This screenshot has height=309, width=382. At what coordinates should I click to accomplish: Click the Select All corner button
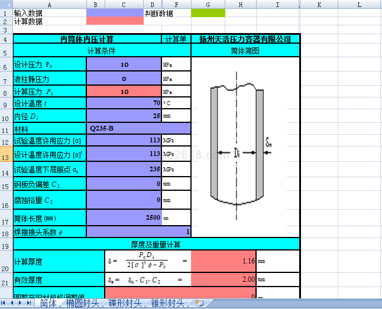pyautogui.click(x=6, y=4)
